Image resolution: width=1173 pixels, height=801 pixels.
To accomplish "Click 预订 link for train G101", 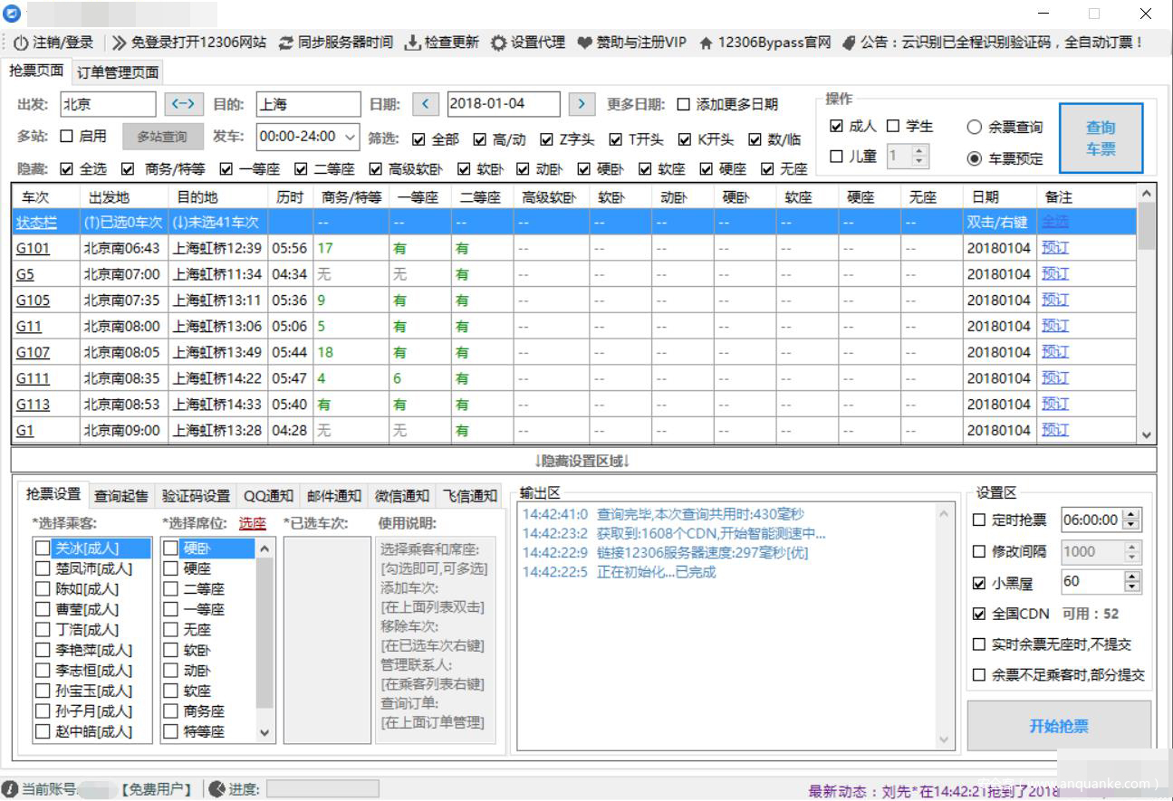I will 1054,248.
